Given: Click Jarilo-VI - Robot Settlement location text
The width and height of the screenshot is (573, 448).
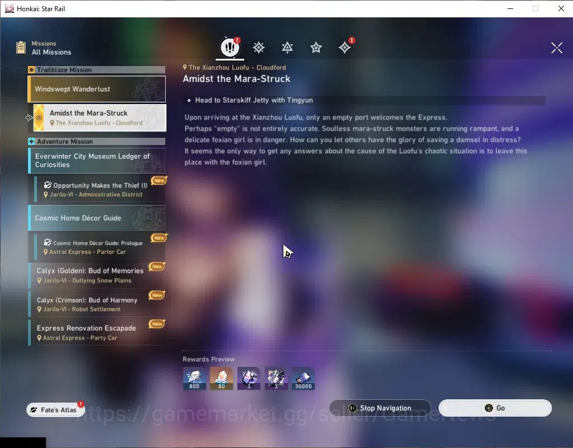Looking at the screenshot, I should (x=82, y=309).
